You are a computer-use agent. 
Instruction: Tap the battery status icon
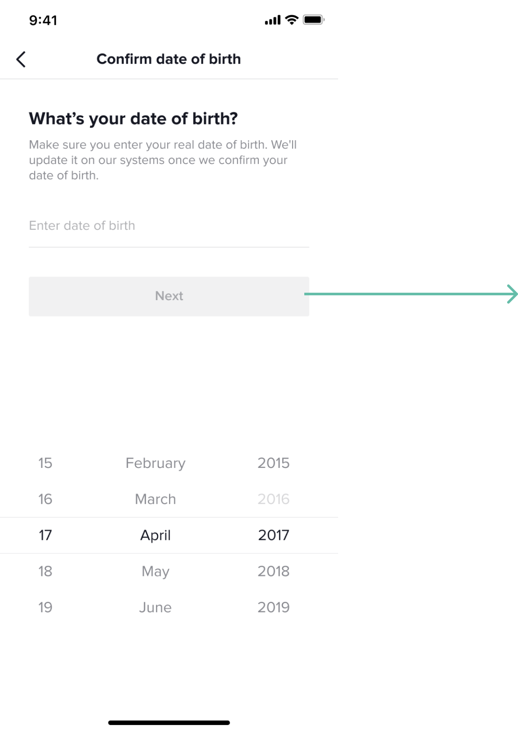(313, 20)
